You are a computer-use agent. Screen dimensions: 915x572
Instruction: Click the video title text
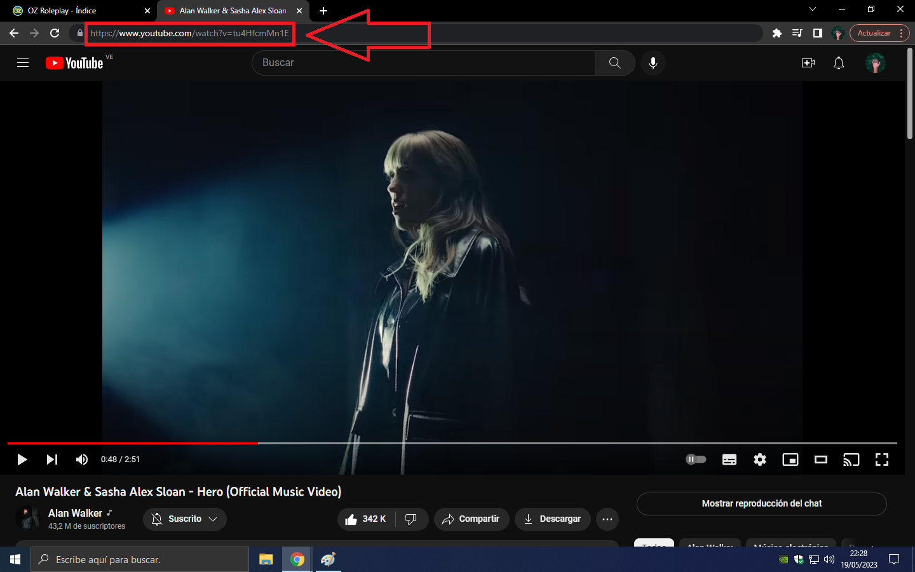click(x=179, y=491)
